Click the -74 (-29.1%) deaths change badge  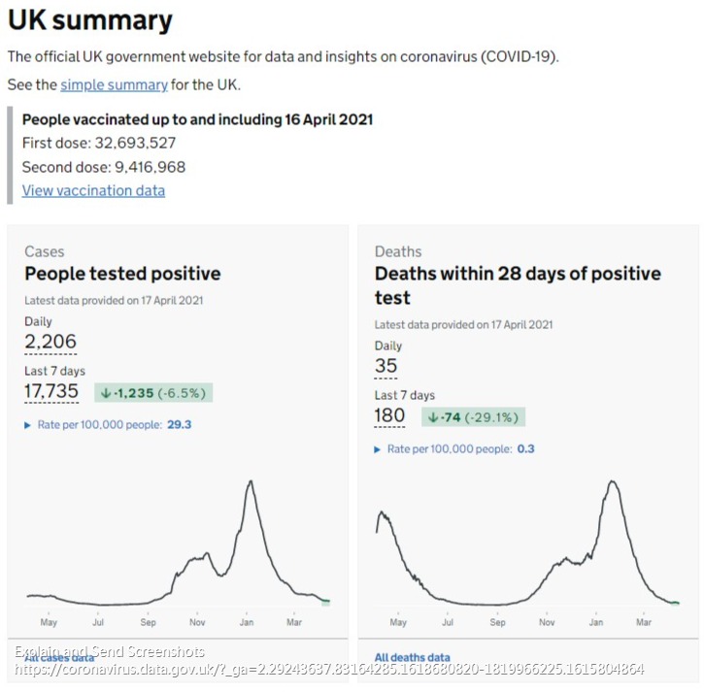coord(473,417)
